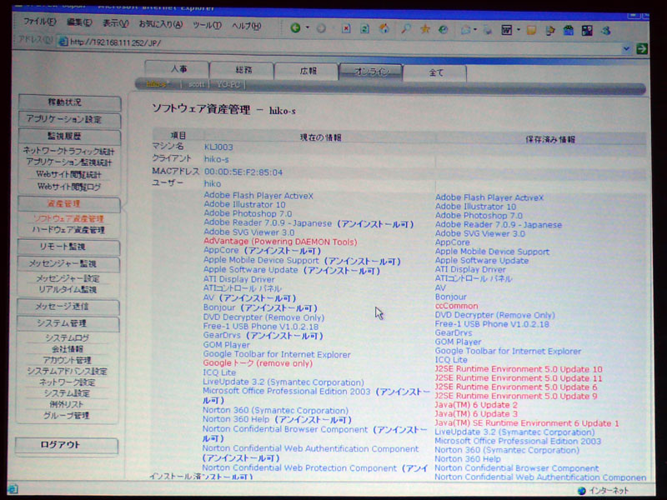This screenshot has width=667, height=500.
Task: Click the machine name value KLJ003
Action: [218, 147]
